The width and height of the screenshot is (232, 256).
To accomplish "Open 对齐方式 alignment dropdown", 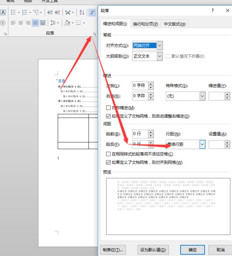I will 160,45.
